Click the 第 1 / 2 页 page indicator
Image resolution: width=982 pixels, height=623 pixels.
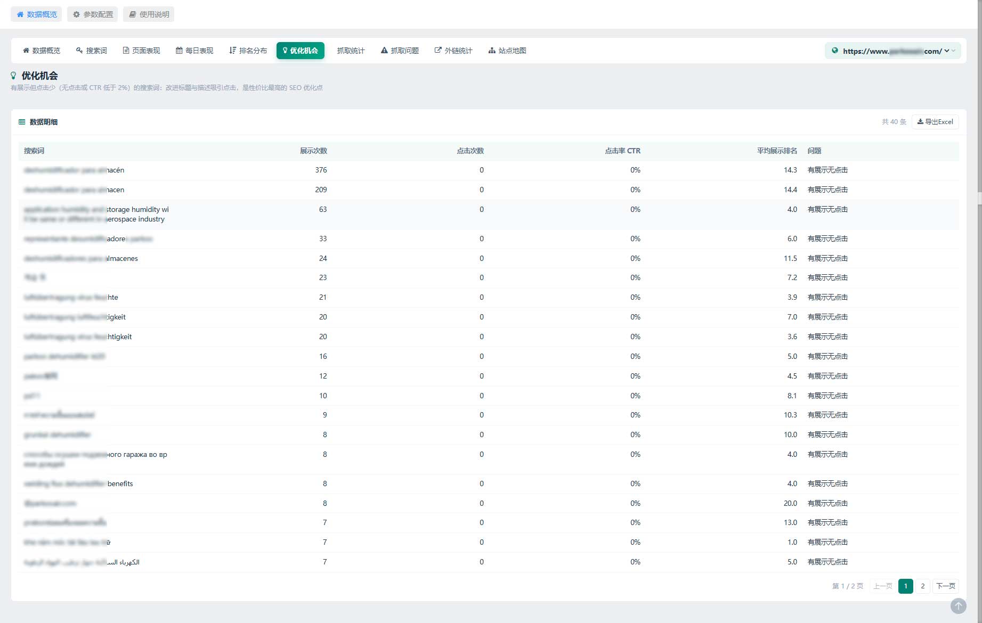point(848,586)
